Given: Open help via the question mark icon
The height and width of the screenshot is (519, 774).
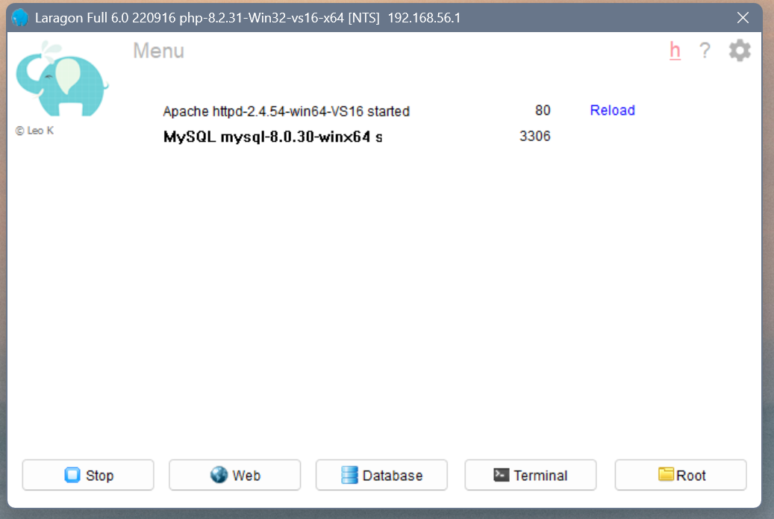Looking at the screenshot, I should pos(705,50).
